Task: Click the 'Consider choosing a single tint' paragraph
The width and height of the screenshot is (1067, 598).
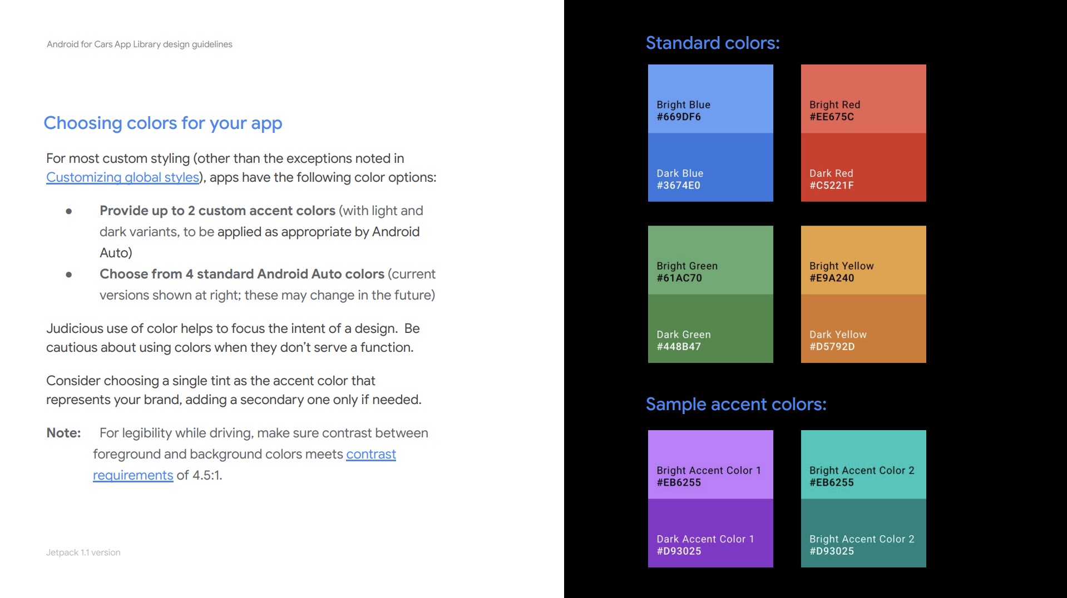Action: 234,390
